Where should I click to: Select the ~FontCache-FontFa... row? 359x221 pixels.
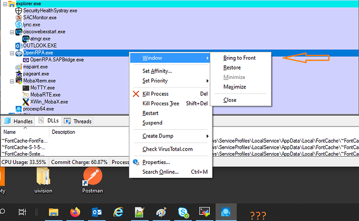pos(25,141)
